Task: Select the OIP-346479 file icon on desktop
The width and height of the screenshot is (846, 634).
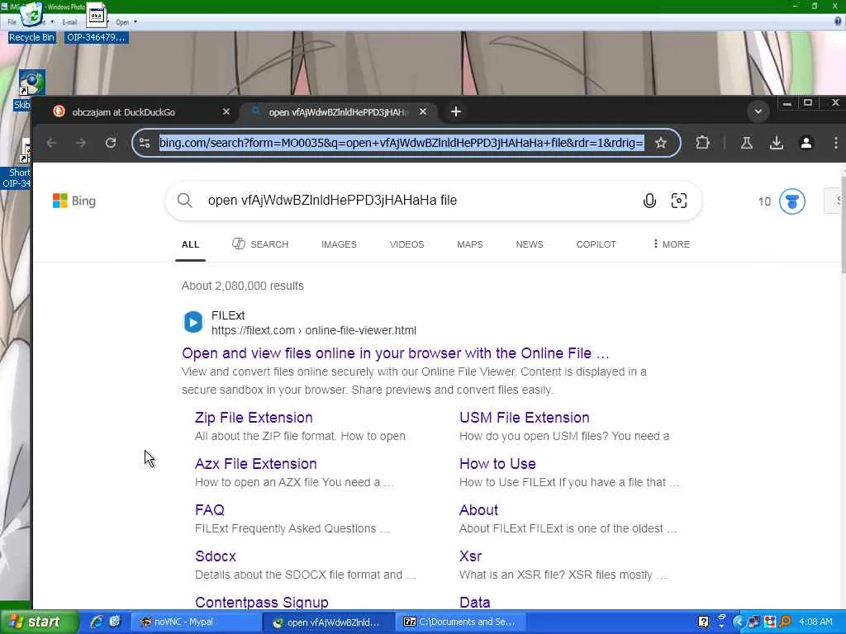Action: point(96,22)
